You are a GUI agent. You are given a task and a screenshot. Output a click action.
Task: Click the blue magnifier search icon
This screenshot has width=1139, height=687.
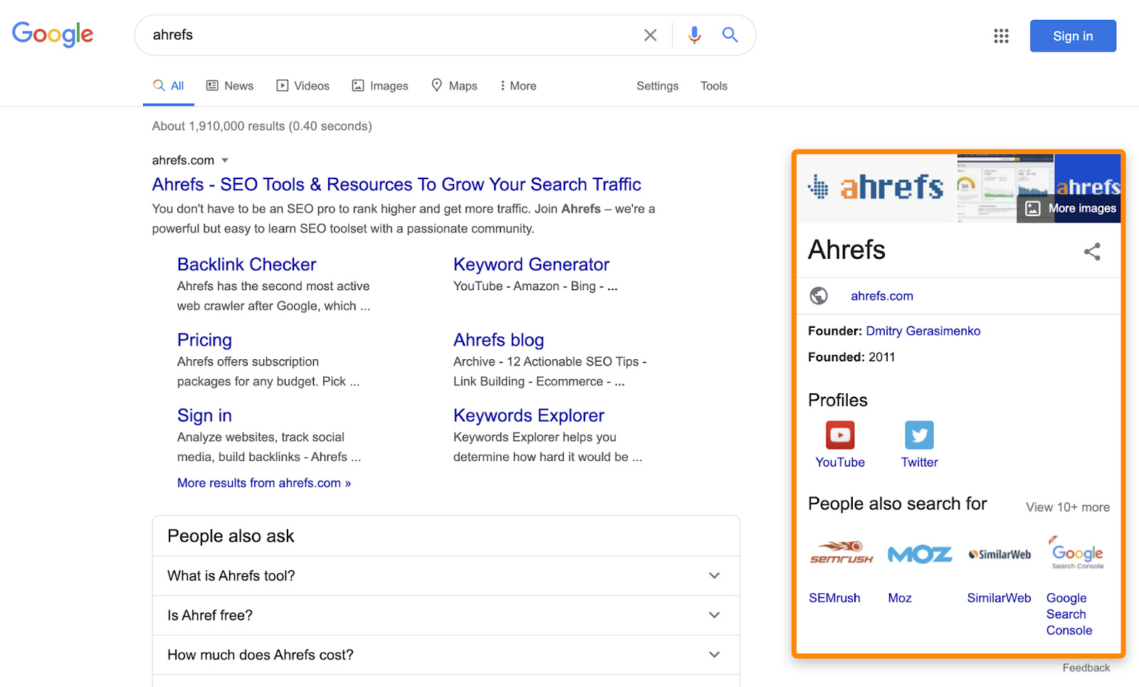(730, 34)
